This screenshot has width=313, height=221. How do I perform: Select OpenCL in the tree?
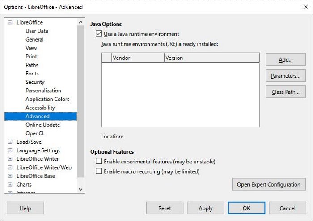35,133
